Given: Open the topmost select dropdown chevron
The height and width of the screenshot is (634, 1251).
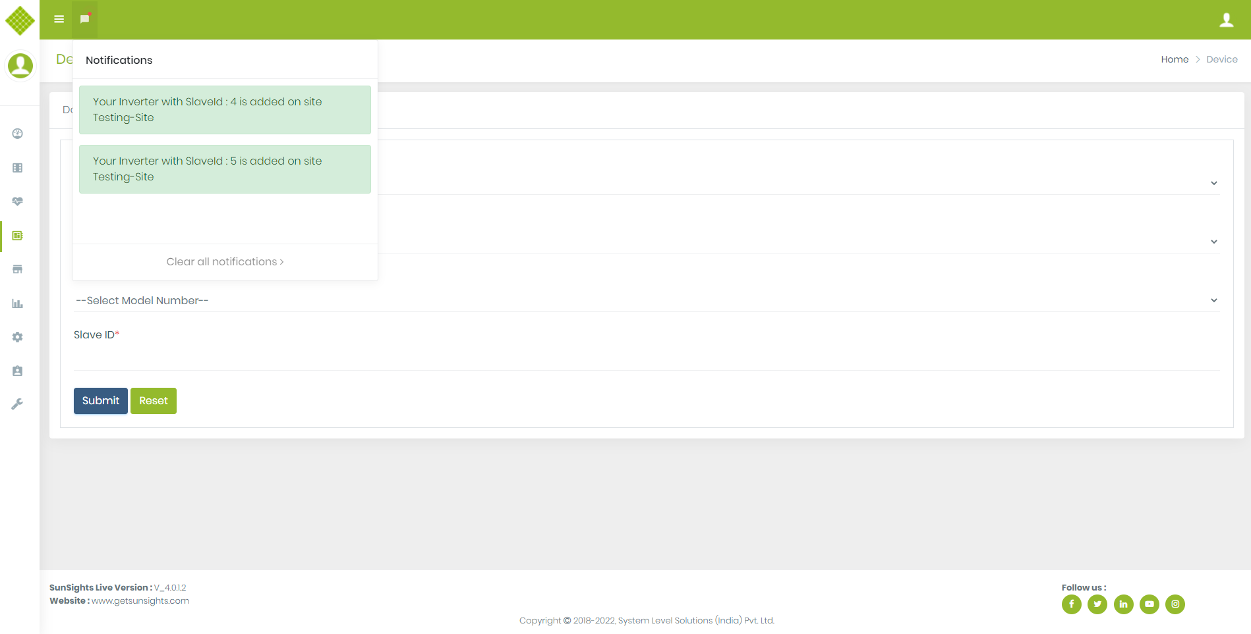Looking at the screenshot, I should [x=1213, y=183].
